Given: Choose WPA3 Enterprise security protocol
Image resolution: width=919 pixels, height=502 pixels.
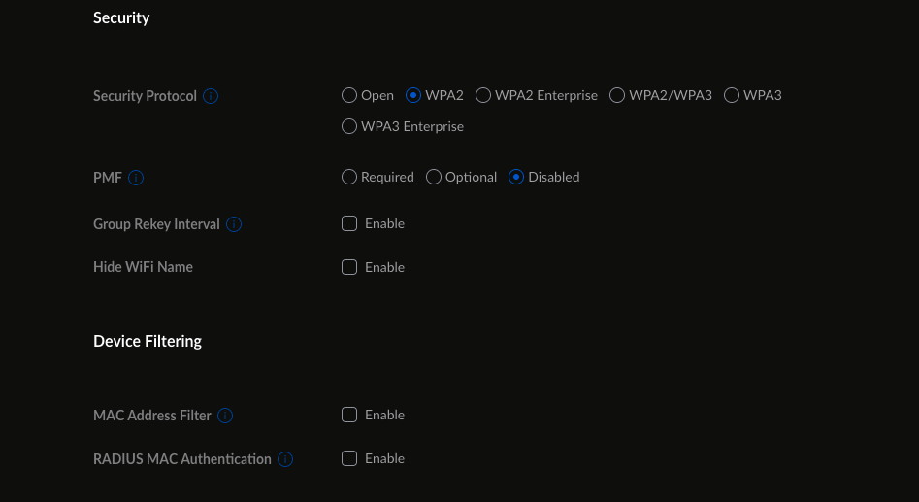Looking at the screenshot, I should tap(349, 126).
